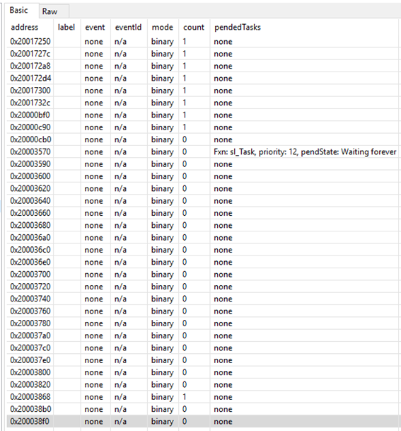Click the count column header

point(194,27)
